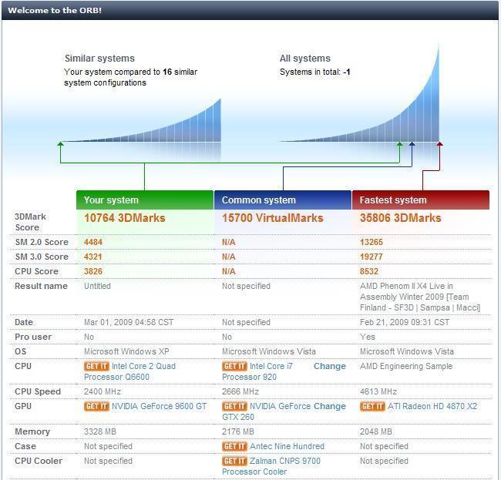Image resolution: width=501 pixels, height=480 pixels.
Task: Select the Your system column header
Action: pyautogui.click(x=145, y=200)
